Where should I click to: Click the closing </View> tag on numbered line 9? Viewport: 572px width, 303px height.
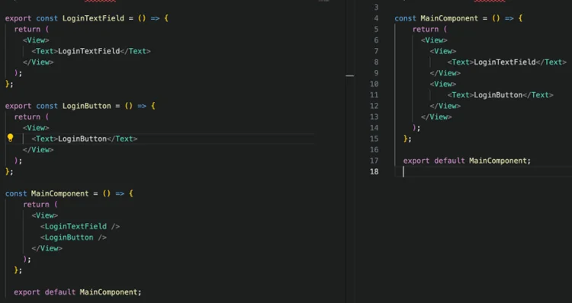coord(445,73)
